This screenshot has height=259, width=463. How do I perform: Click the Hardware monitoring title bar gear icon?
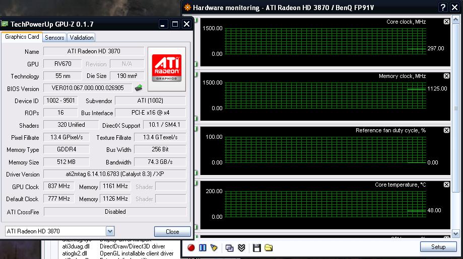click(187, 8)
